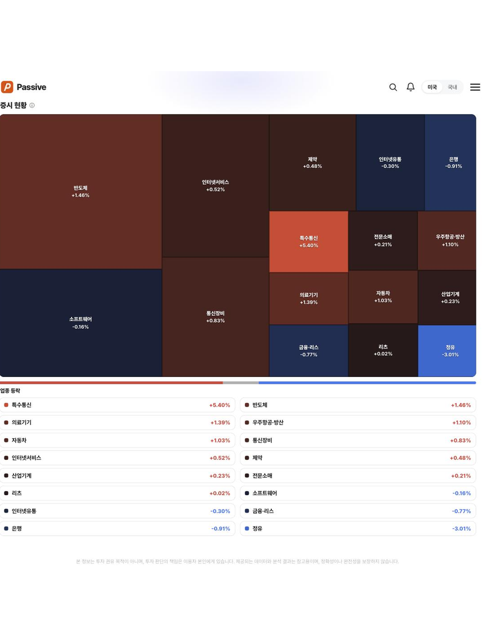Screen dimensions: 482x642
Task: Click the 은행 -0.91% list row
Action: 118,529
